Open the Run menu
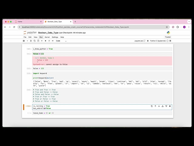194x146 pixels. click(x=41, y=37)
